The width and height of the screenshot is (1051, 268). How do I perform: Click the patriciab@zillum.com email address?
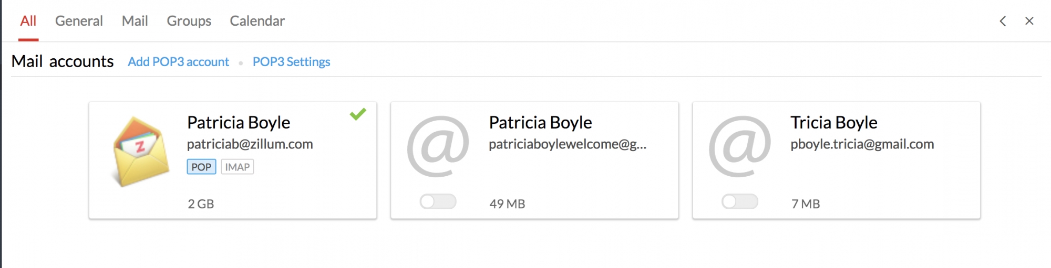click(x=250, y=144)
